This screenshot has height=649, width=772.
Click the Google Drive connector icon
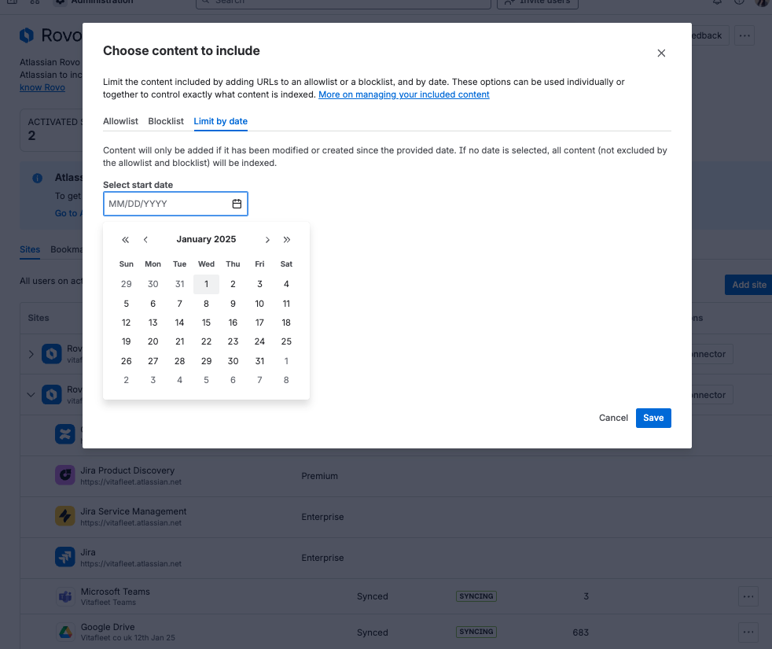click(x=65, y=632)
